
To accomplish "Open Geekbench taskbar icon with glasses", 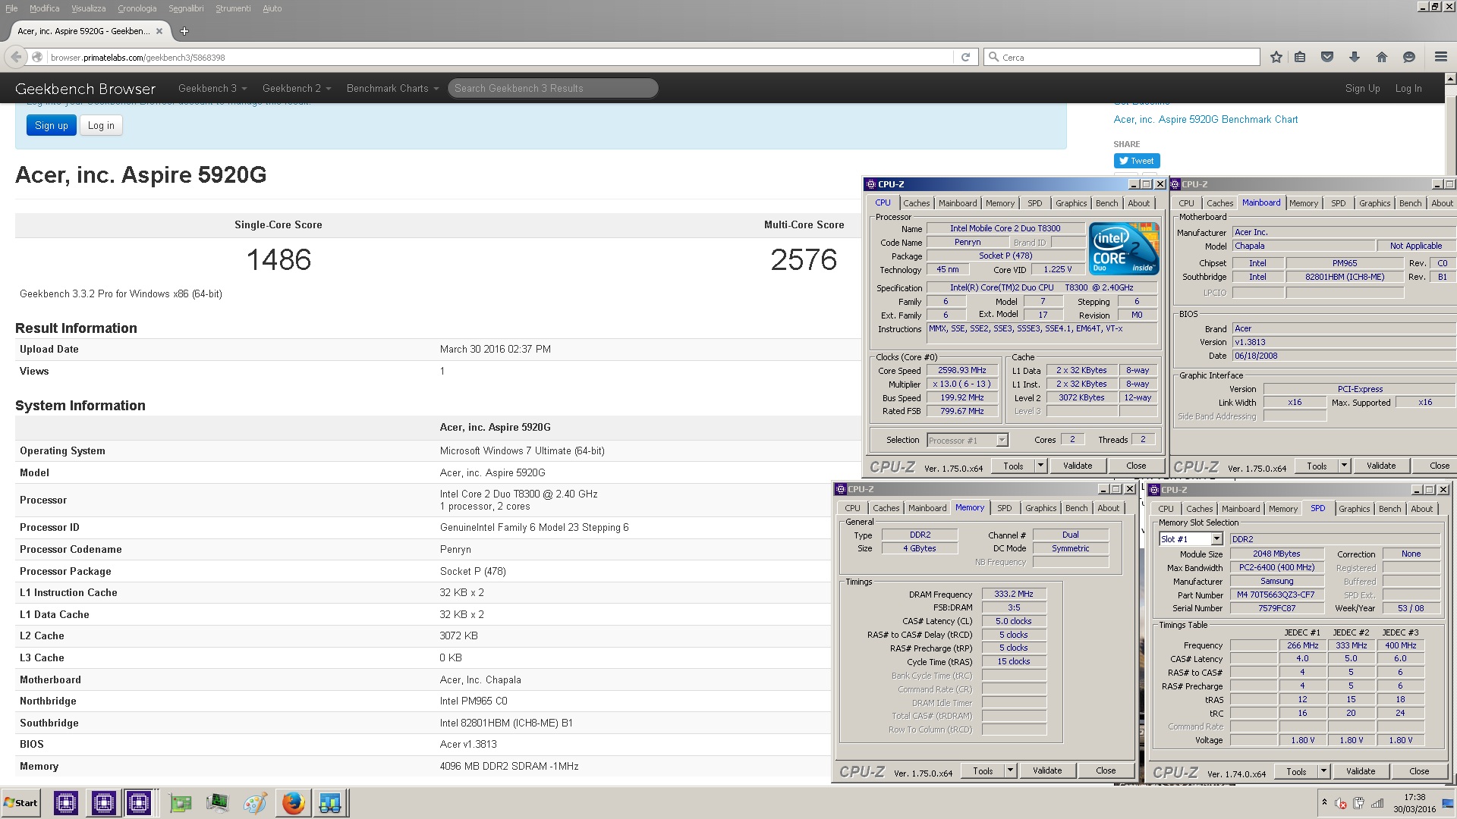I will click(x=330, y=803).
